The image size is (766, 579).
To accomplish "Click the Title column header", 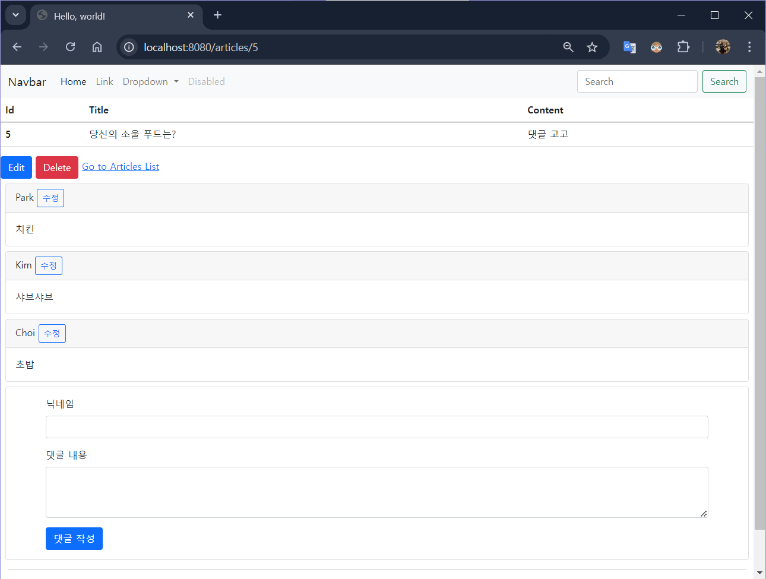I will tap(99, 110).
